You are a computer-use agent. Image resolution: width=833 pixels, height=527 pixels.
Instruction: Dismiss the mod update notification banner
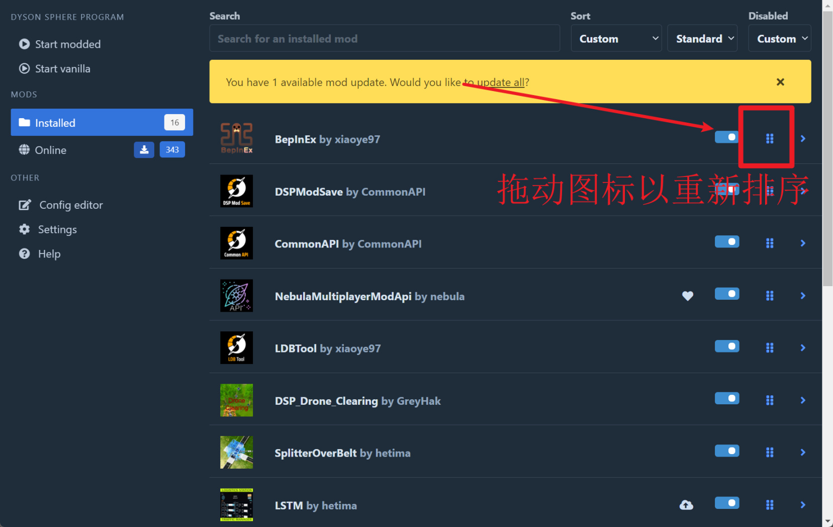point(780,82)
